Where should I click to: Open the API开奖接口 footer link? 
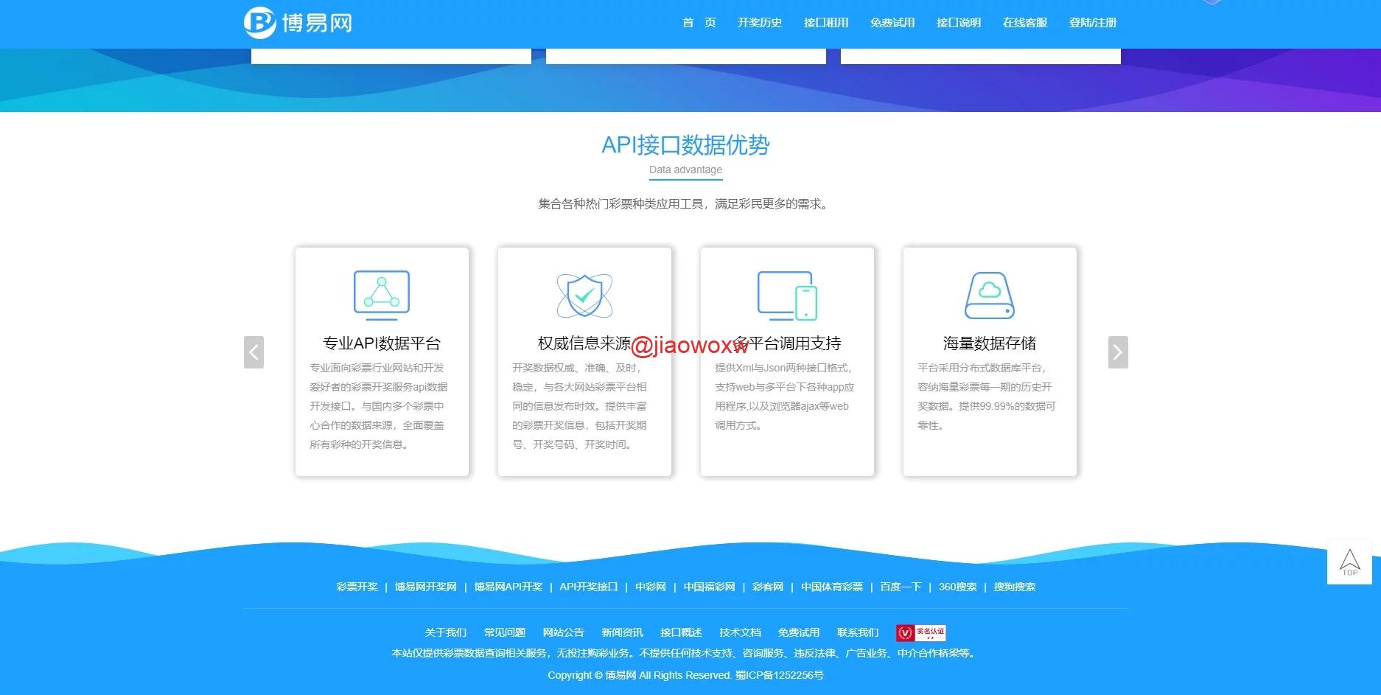pyautogui.click(x=588, y=587)
